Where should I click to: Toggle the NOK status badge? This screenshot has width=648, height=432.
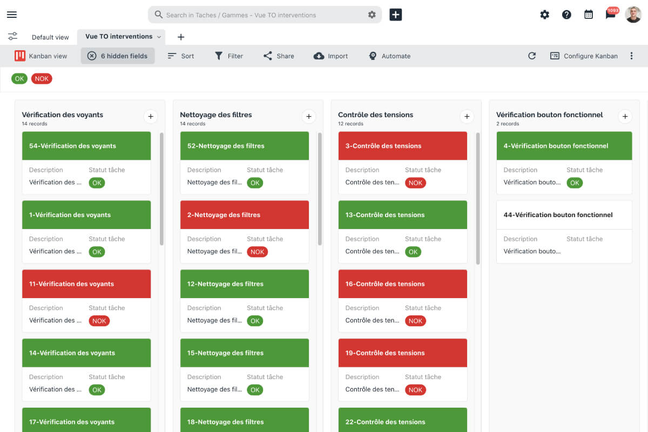(42, 78)
